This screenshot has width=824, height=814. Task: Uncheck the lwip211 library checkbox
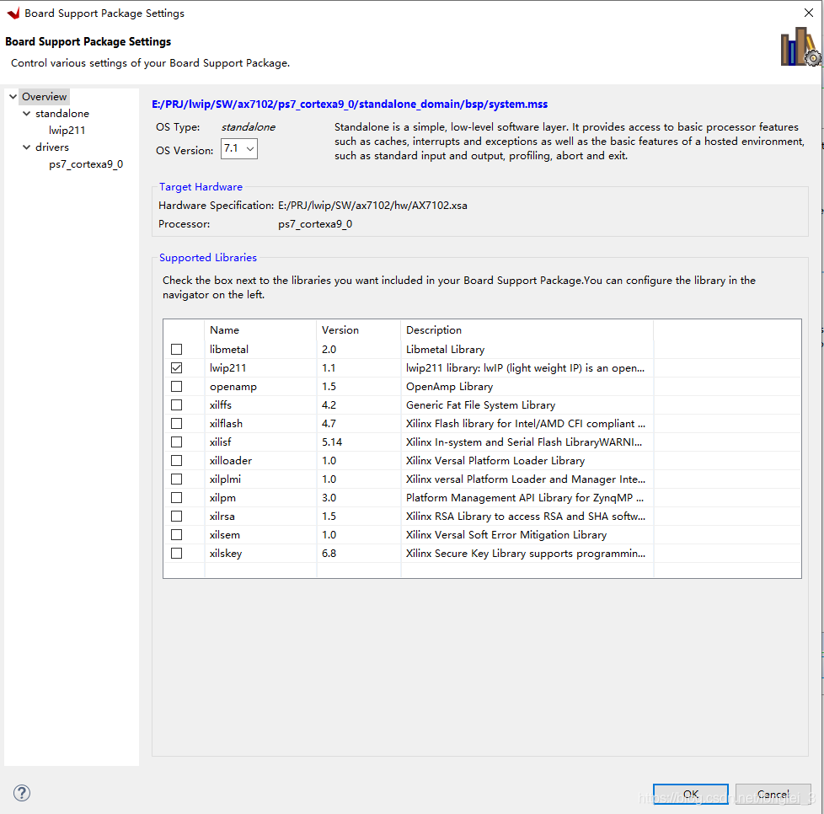(x=177, y=368)
